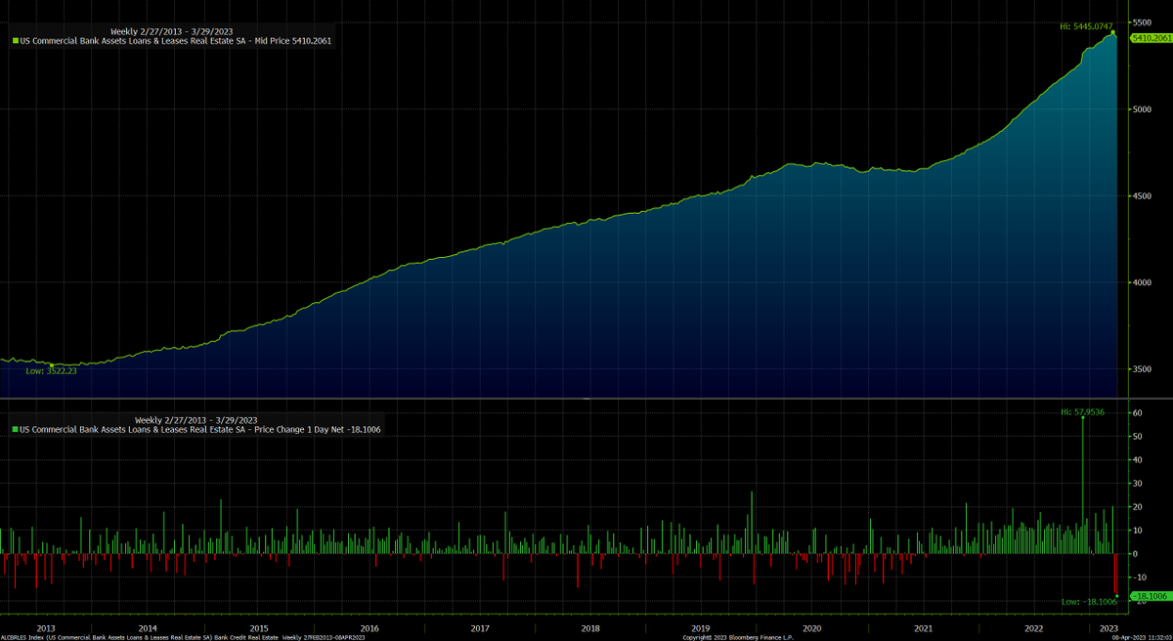Click the green Price Change legend swatch

16,429
